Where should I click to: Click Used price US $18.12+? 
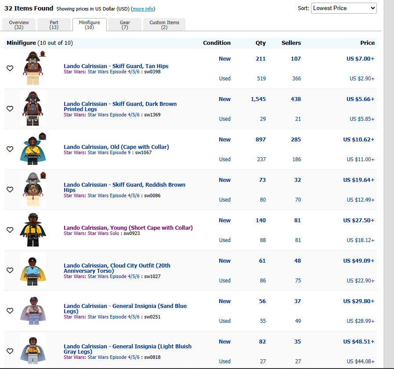pyautogui.click(x=361, y=240)
